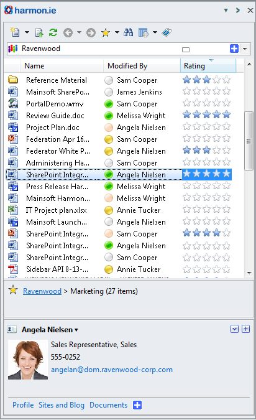
Task: Open the Documents tab
Action: 108,405
